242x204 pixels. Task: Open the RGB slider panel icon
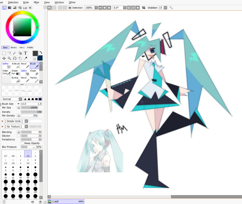pyautogui.click(x=9, y=8)
